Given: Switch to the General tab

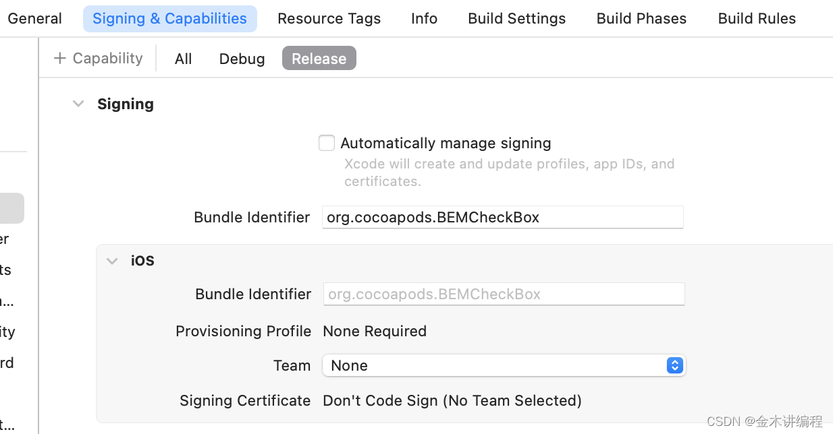Looking at the screenshot, I should point(34,19).
